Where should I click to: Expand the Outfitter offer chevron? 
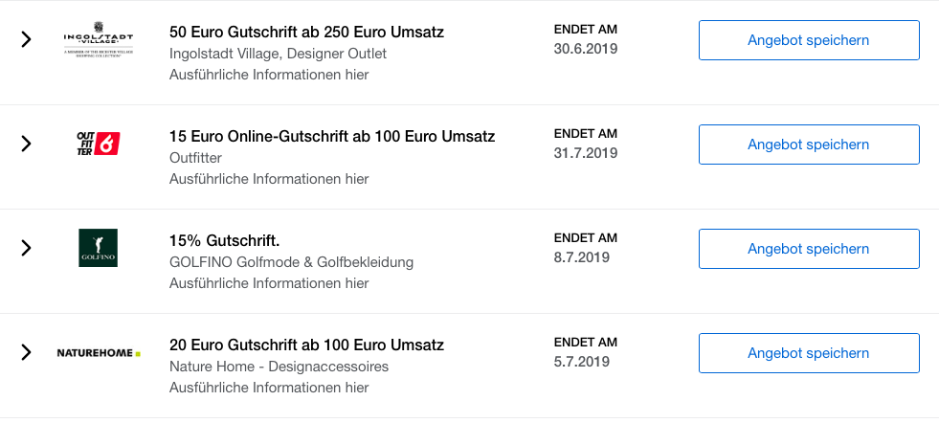(x=26, y=145)
